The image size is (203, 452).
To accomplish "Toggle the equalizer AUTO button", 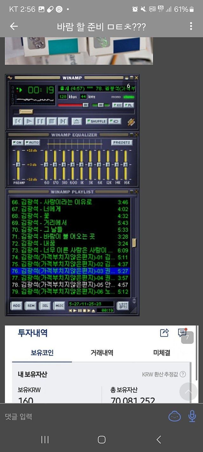I will pos(32,143).
